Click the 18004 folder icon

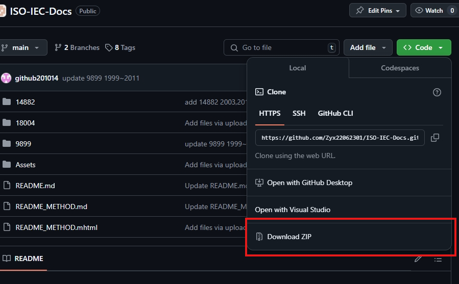click(x=7, y=123)
